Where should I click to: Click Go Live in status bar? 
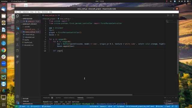point(159,106)
